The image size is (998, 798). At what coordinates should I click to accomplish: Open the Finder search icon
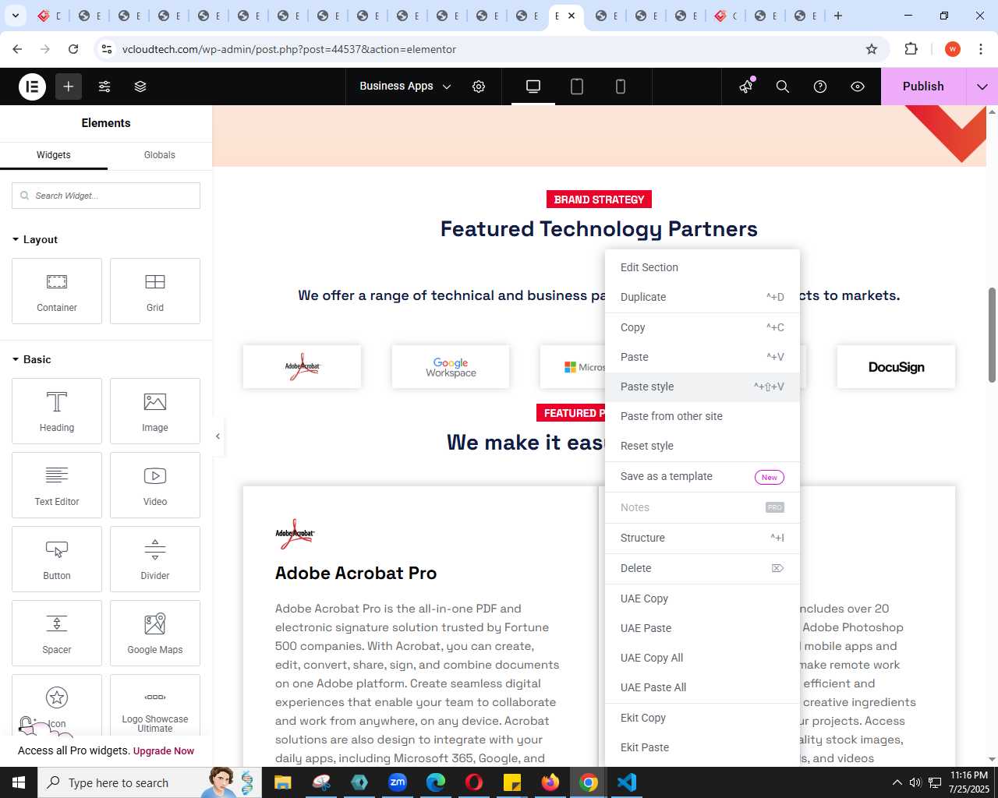pyautogui.click(x=783, y=87)
